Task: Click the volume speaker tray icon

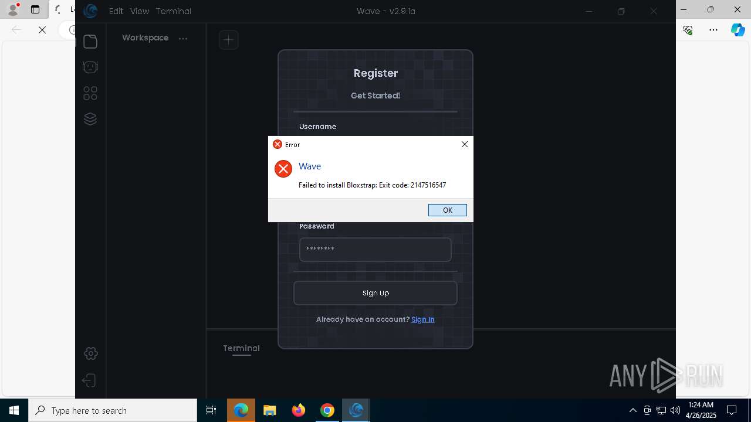Action: [x=675, y=410]
